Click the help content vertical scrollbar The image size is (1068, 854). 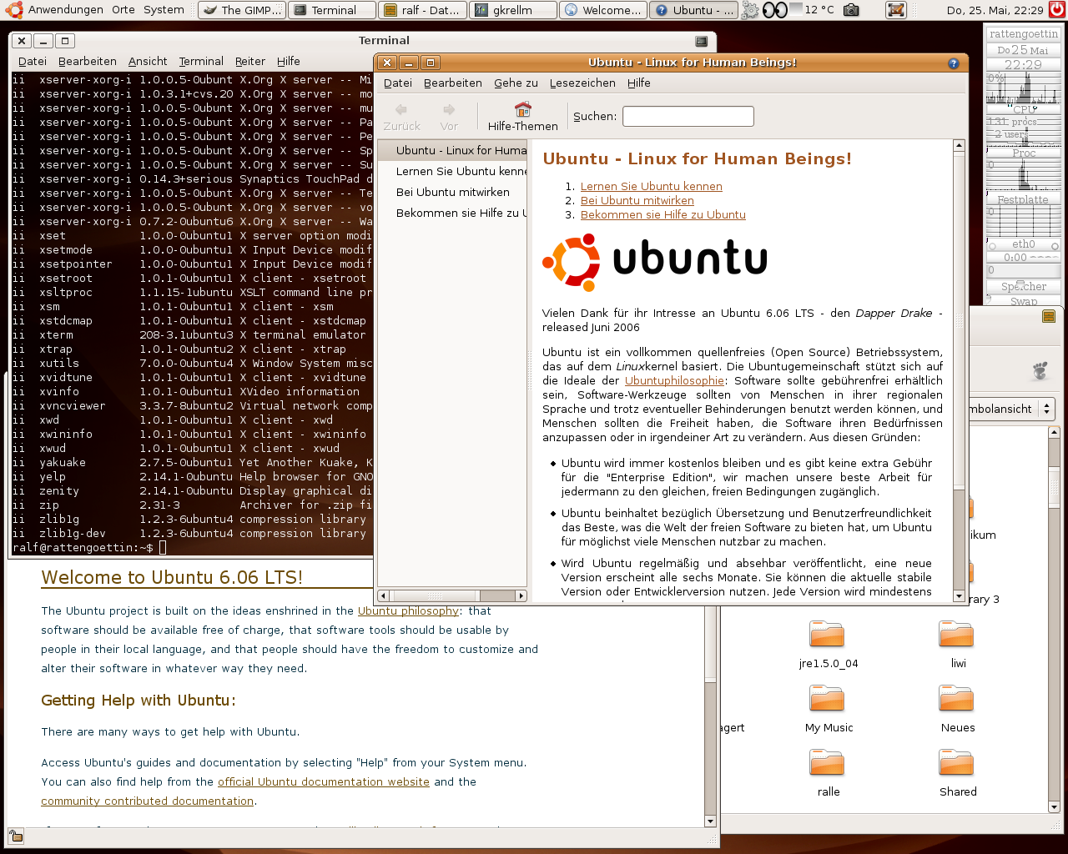[959, 369]
